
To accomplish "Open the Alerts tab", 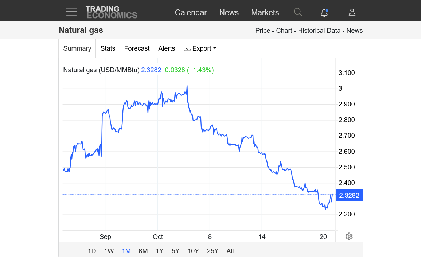I will coord(167,48).
